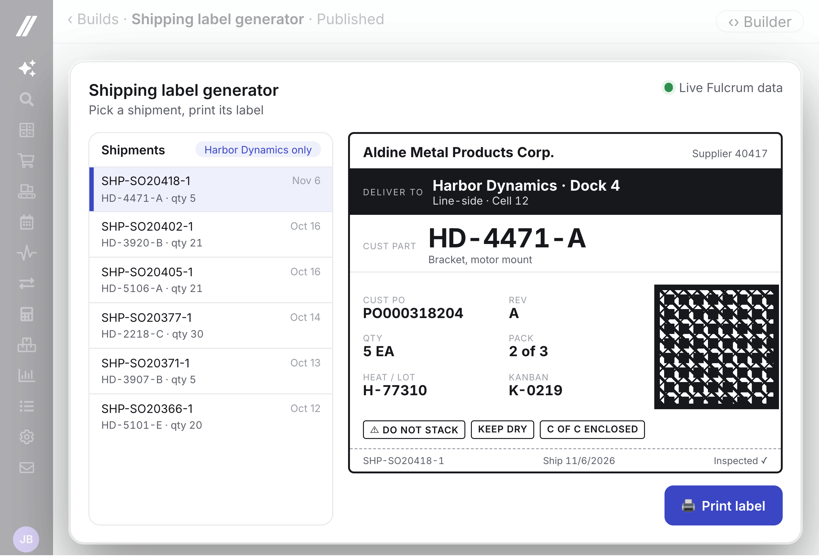
Task: Open the search magnifier icon
Action: click(x=27, y=99)
